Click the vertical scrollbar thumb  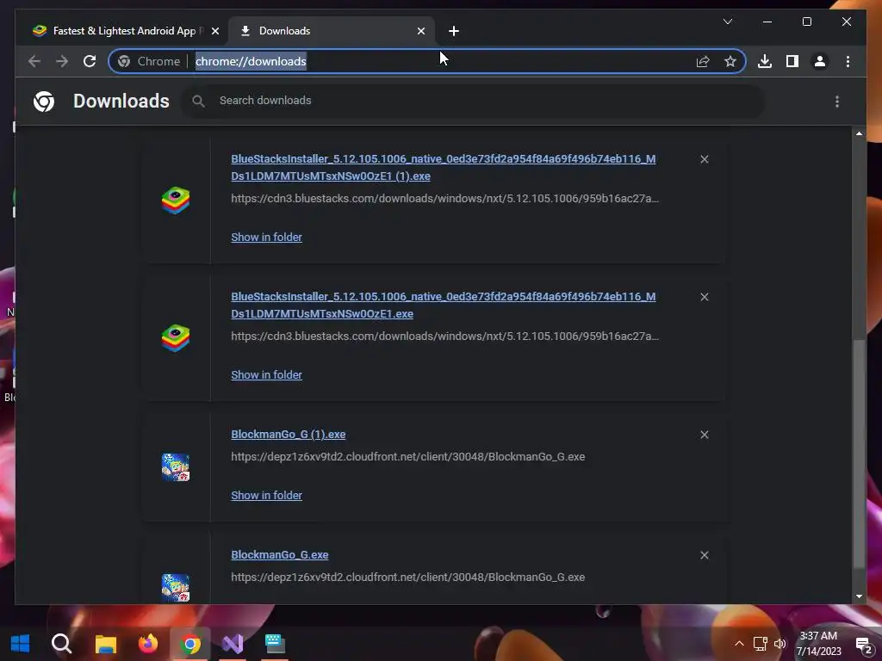(x=859, y=454)
